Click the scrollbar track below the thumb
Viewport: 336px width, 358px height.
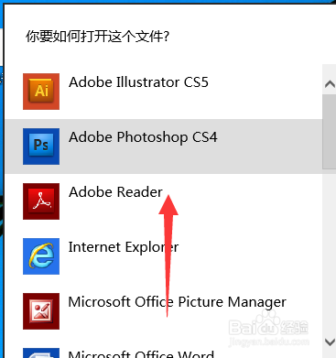coord(330,250)
